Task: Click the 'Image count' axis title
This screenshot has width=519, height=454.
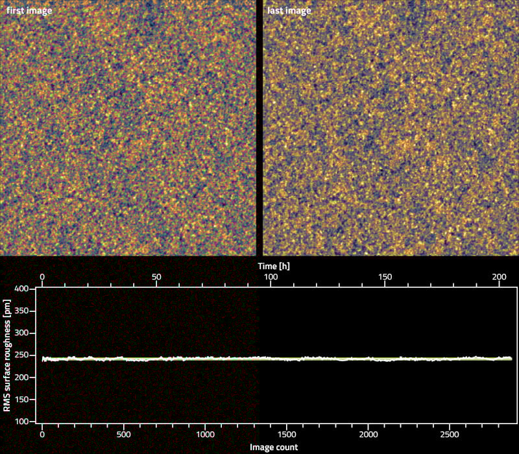Action: (275, 447)
